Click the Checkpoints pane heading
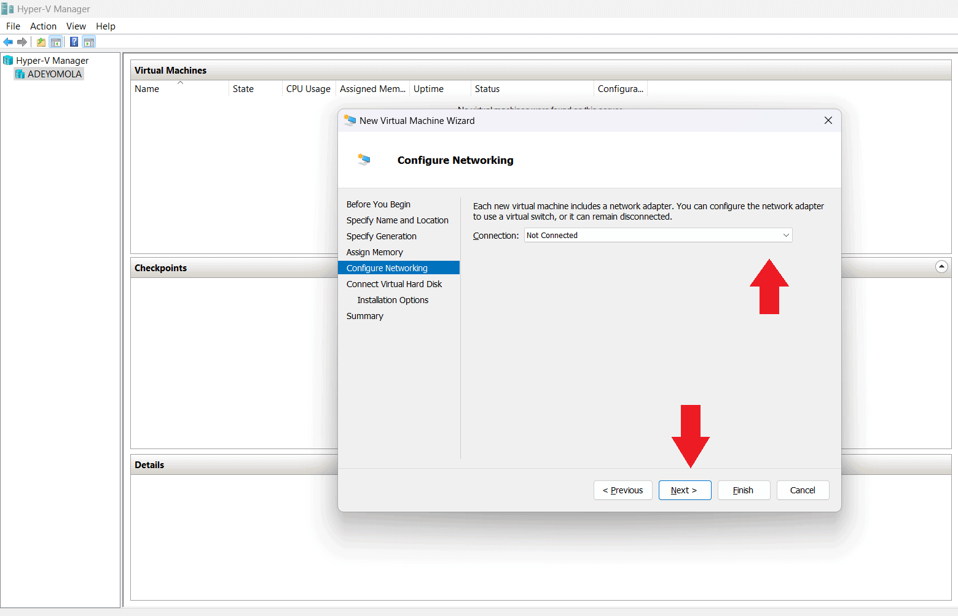The height and width of the screenshot is (616, 958). click(x=161, y=268)
